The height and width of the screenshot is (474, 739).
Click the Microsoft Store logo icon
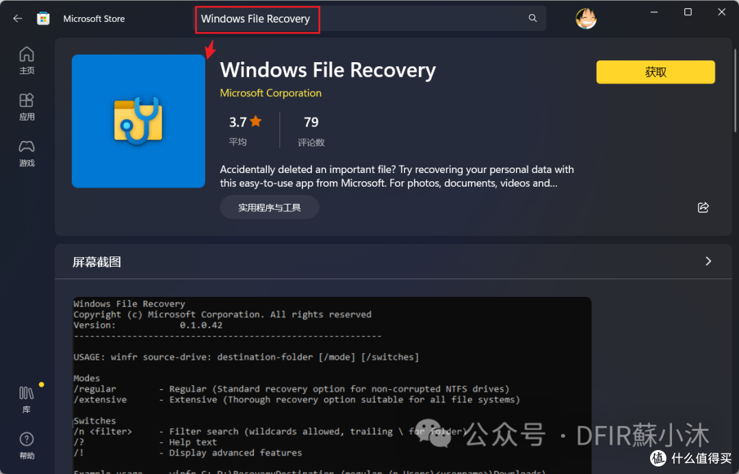click(x=43, y=18)
